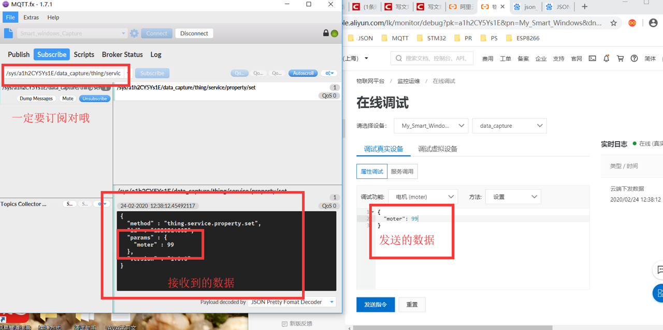Change the JSON Pretty Format Decoder dropdown

tap(331, 302)
